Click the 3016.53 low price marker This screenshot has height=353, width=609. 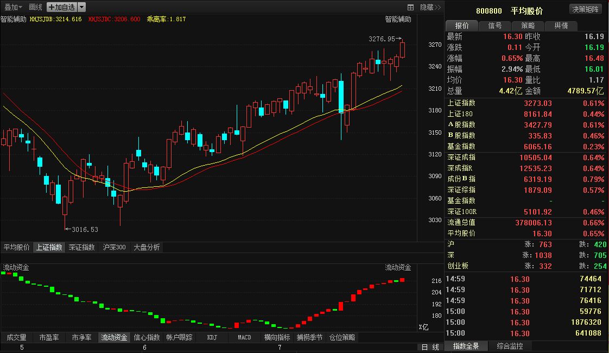(x=85, y=229)
